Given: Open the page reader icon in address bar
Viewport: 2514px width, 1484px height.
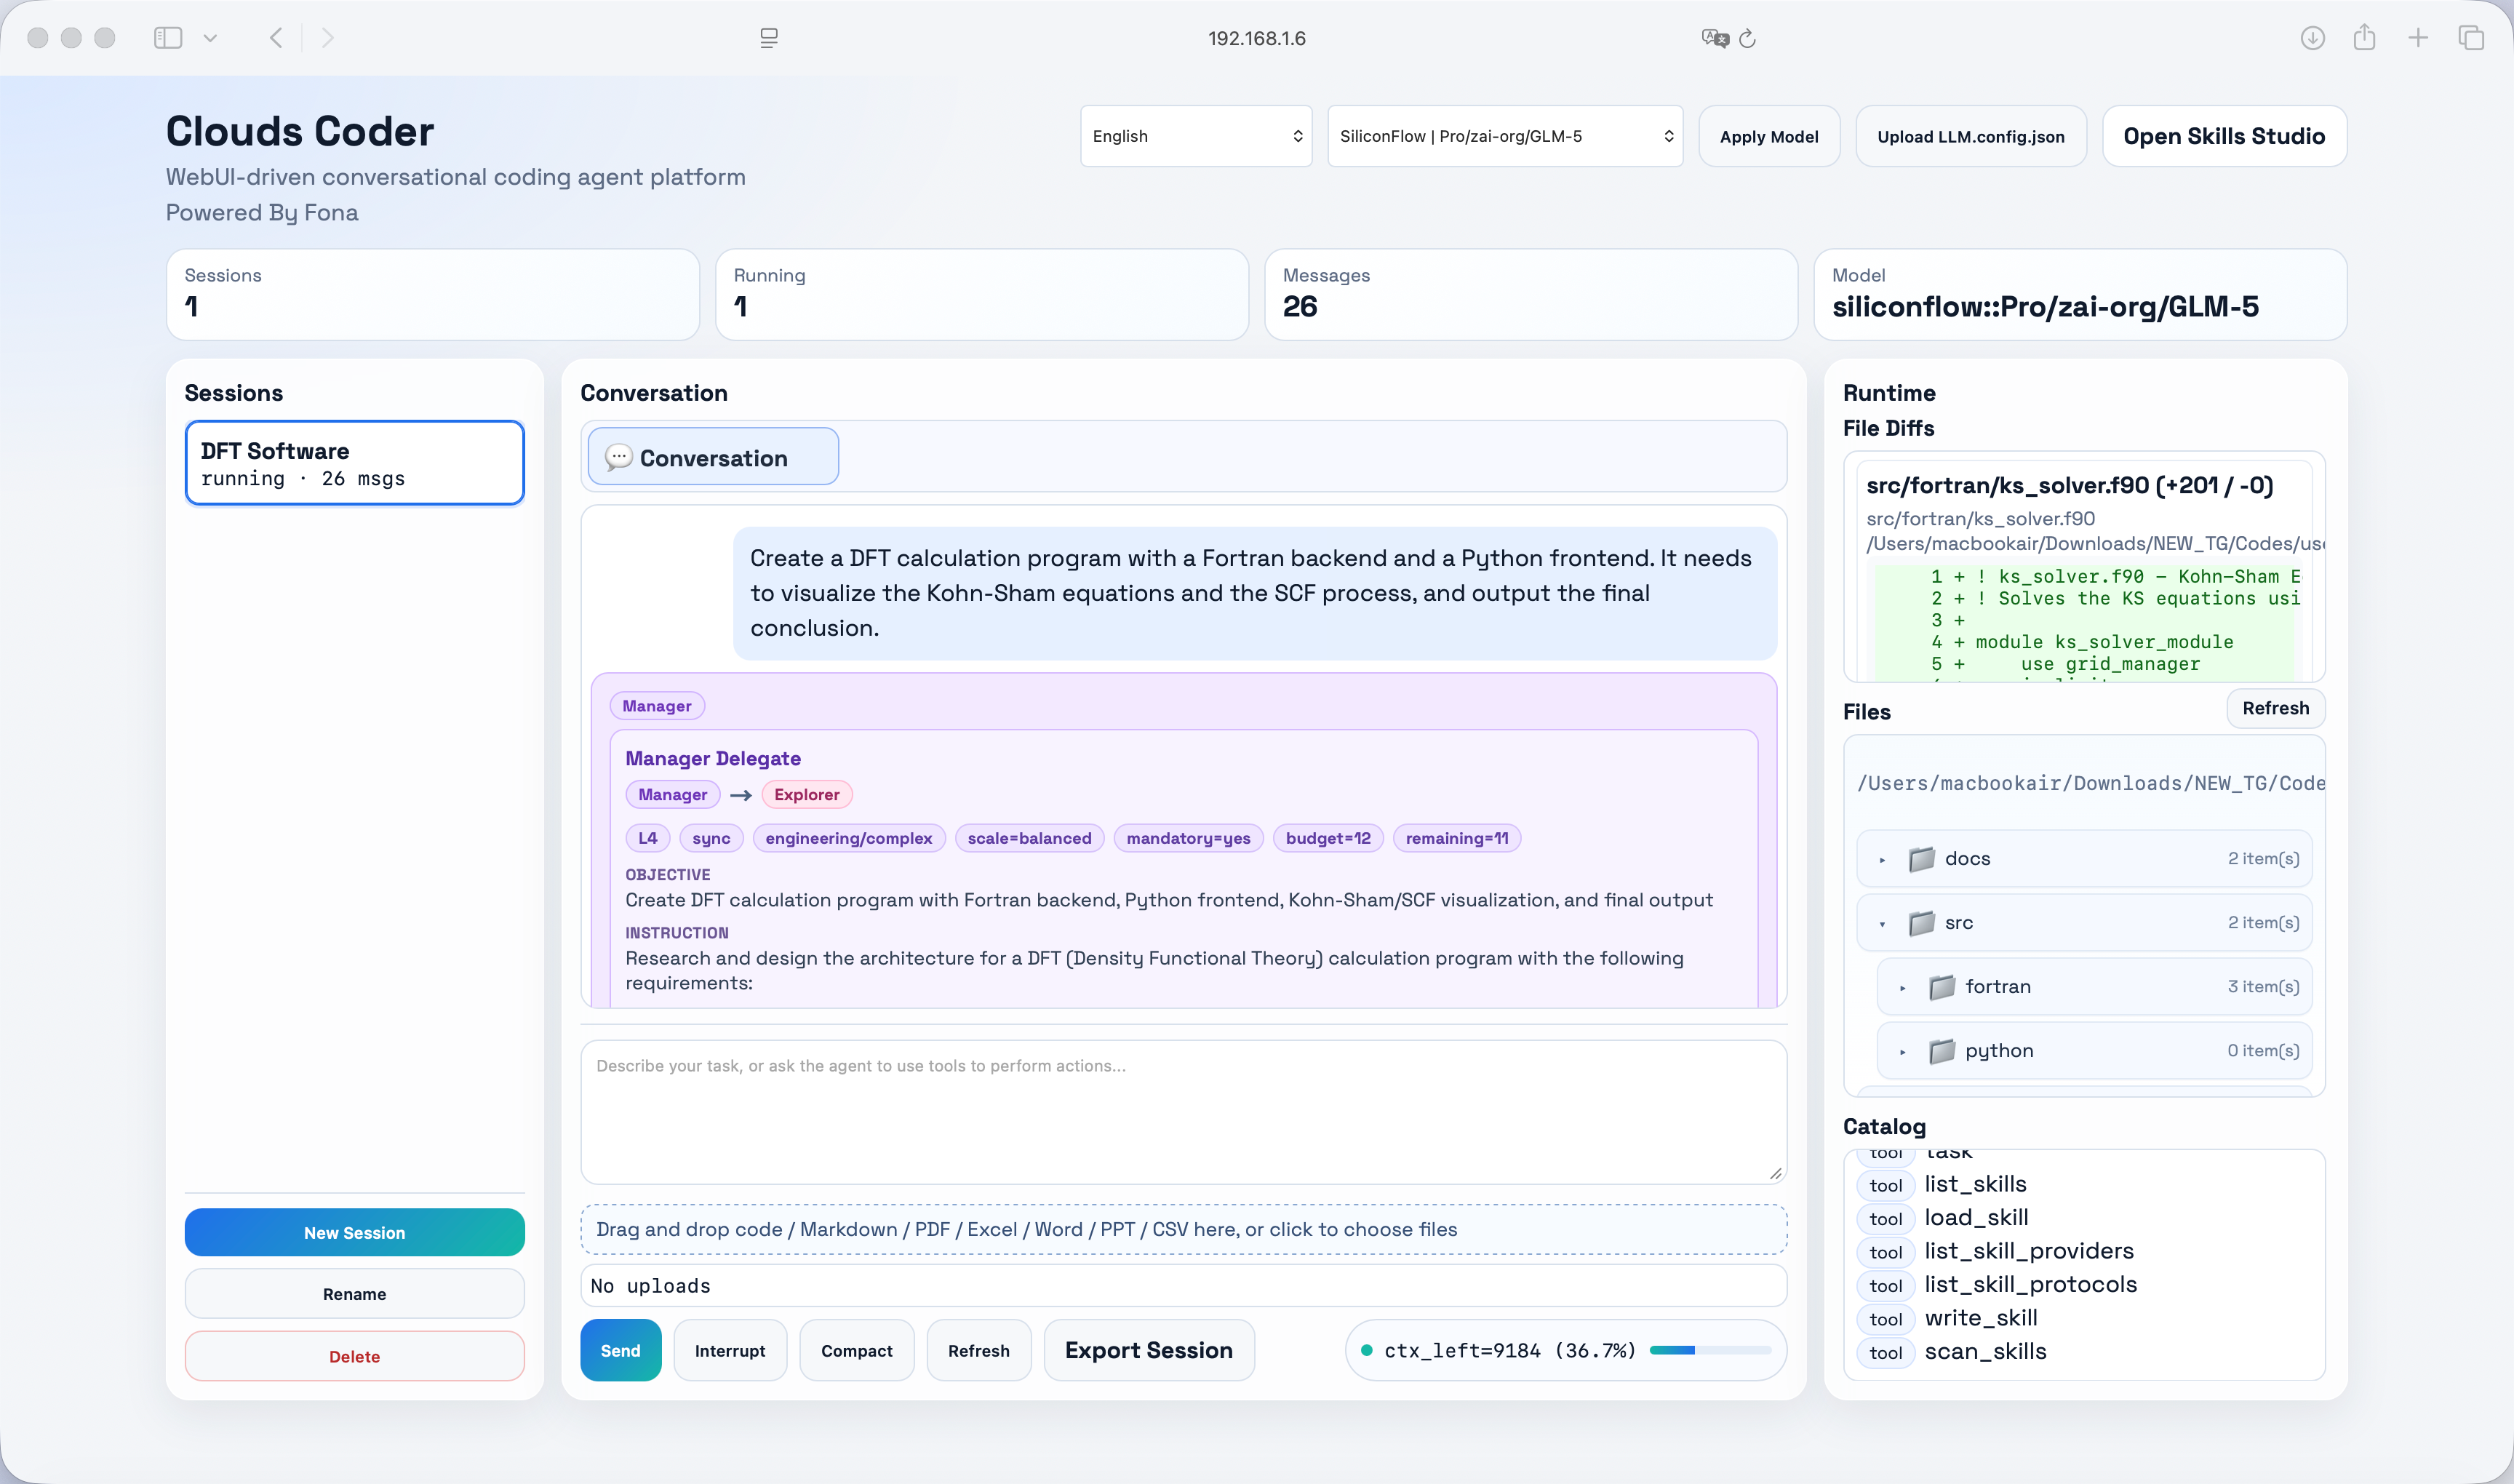Looking at the screenshot, I should click(x=768, y=38).
